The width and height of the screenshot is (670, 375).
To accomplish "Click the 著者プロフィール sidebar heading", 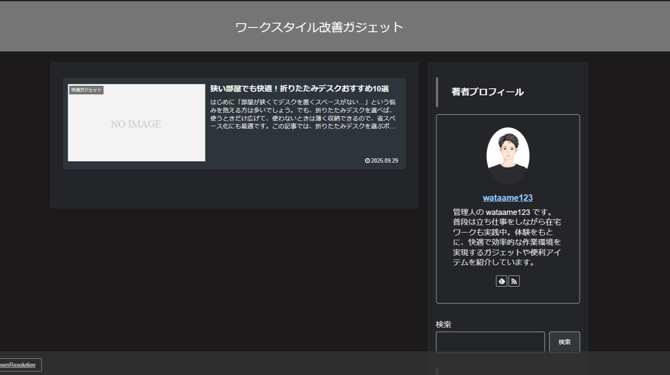I will tap(487, 92).
